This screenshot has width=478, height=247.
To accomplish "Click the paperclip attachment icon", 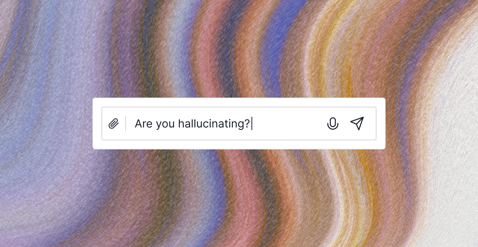I will coord(114,123).
